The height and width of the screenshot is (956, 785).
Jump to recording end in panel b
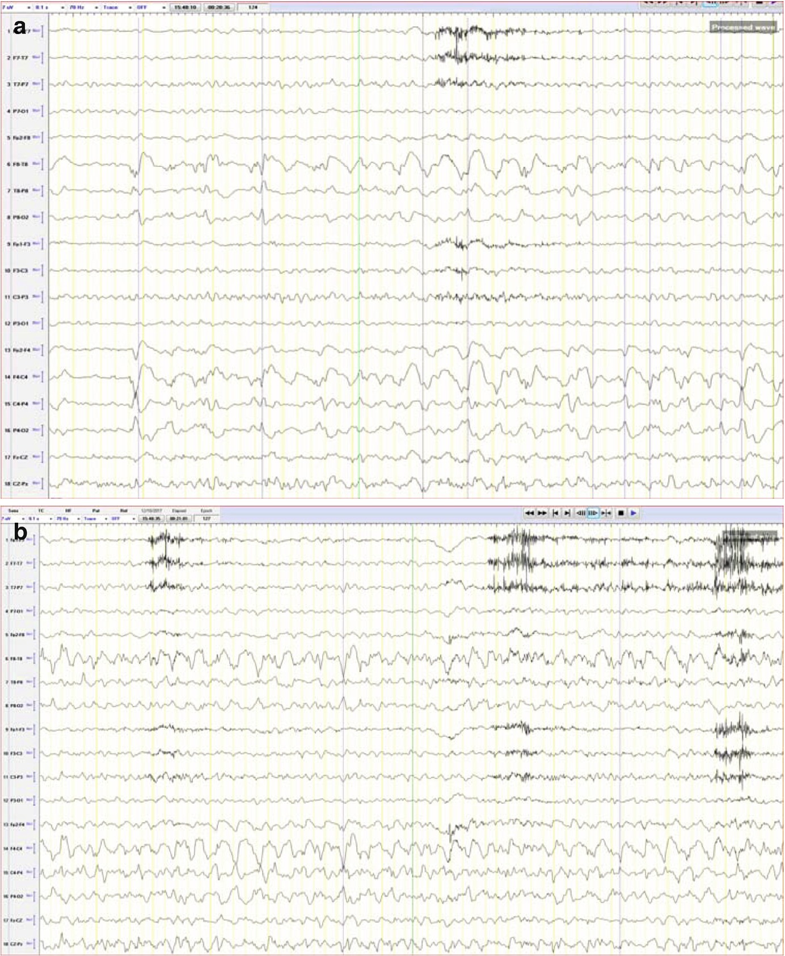pos(567,513)
